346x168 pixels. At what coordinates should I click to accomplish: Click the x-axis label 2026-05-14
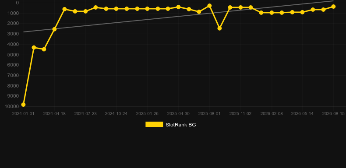302,114
